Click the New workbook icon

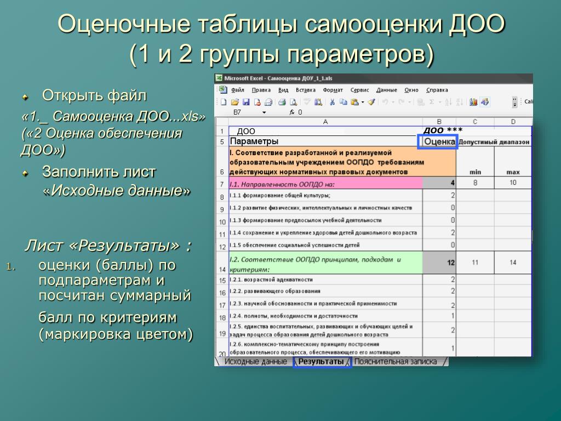click(x=224, y=102)
